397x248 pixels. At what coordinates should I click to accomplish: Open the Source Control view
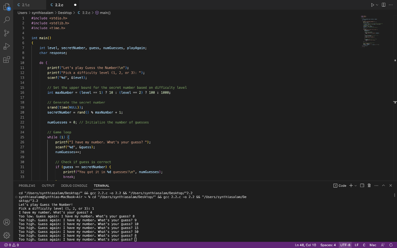tap(6, 33)
